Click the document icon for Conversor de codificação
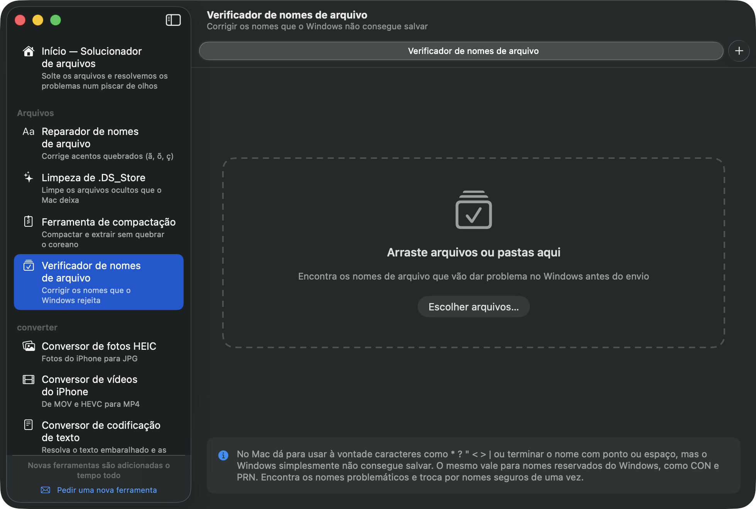756x509 pixels. (29, 425)
